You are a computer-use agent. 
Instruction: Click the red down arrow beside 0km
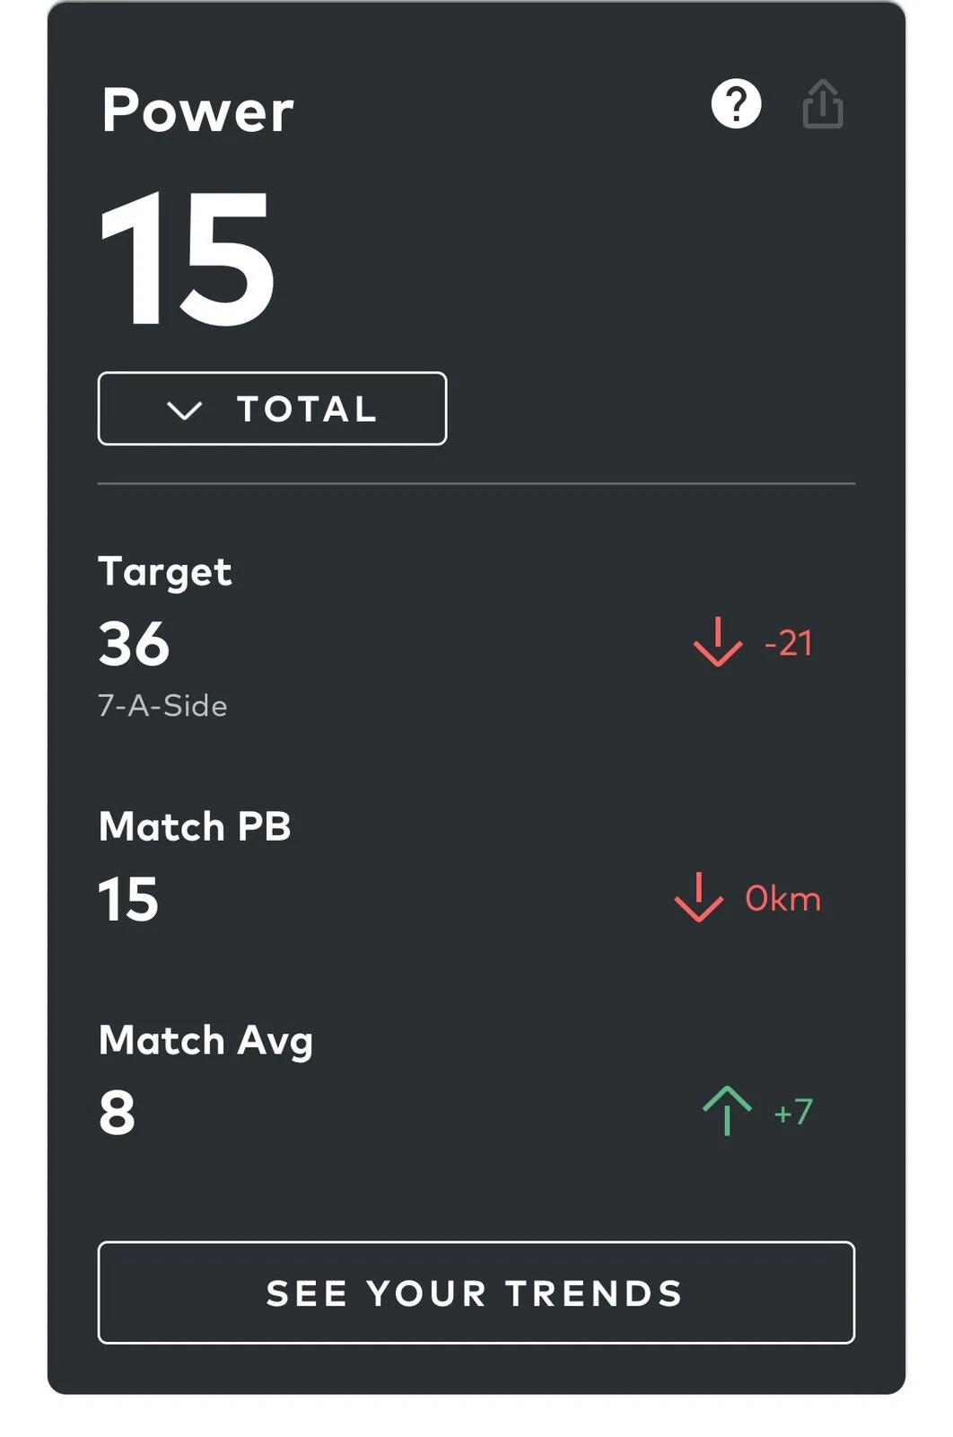coord(698,897)
